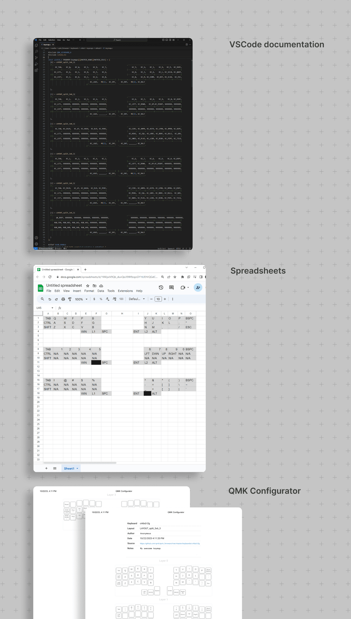
Task: Star the Untitled spreadsheet
Action: click(x=88, y=286)
